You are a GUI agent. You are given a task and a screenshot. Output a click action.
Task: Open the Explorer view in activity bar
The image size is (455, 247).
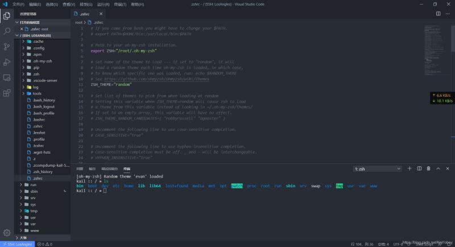[x=7, y=16]
